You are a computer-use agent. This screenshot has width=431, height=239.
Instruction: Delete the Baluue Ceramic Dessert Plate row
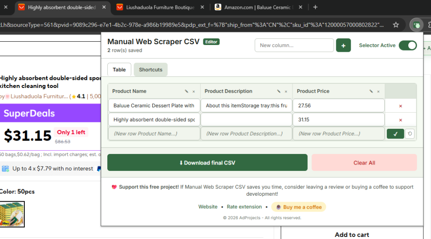(401, 106)
